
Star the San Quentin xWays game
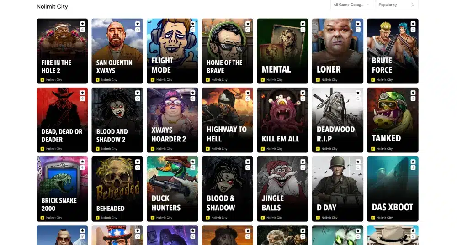pyautogui.click(x=138, y=24)
